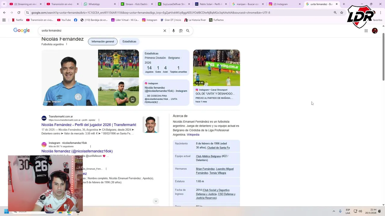The height and width of the screenshot is (216, 385).
Task: Show hidden system tray icons
Action: click(334, 211)
